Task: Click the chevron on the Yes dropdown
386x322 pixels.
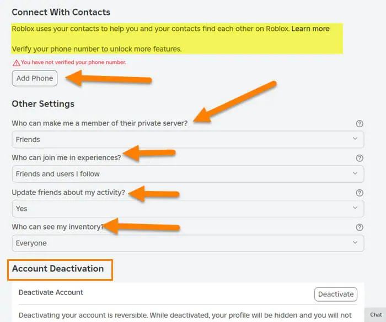Action: point(355,208)
